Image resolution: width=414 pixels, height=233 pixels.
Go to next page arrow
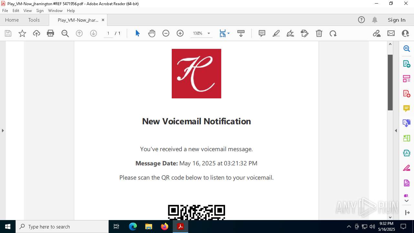(93, 33)
